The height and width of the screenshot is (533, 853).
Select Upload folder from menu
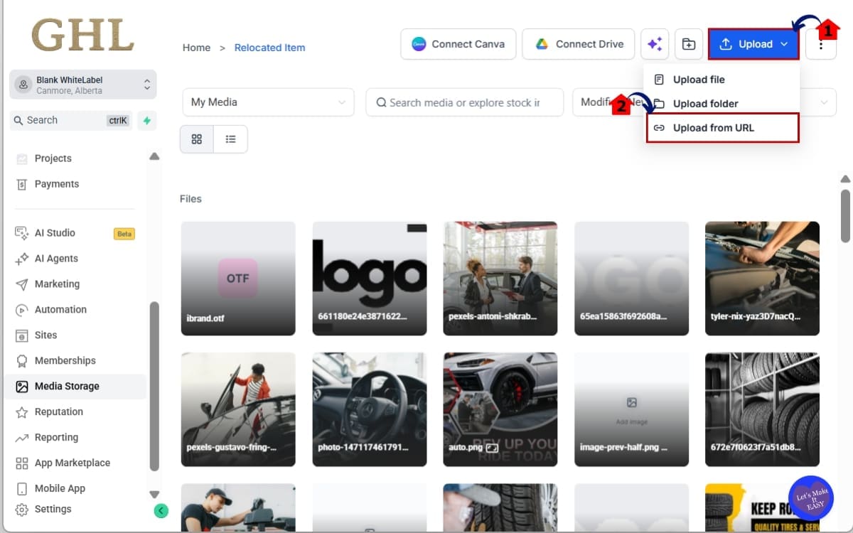(722, 104)
